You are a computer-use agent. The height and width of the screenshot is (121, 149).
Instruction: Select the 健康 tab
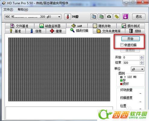56,31
